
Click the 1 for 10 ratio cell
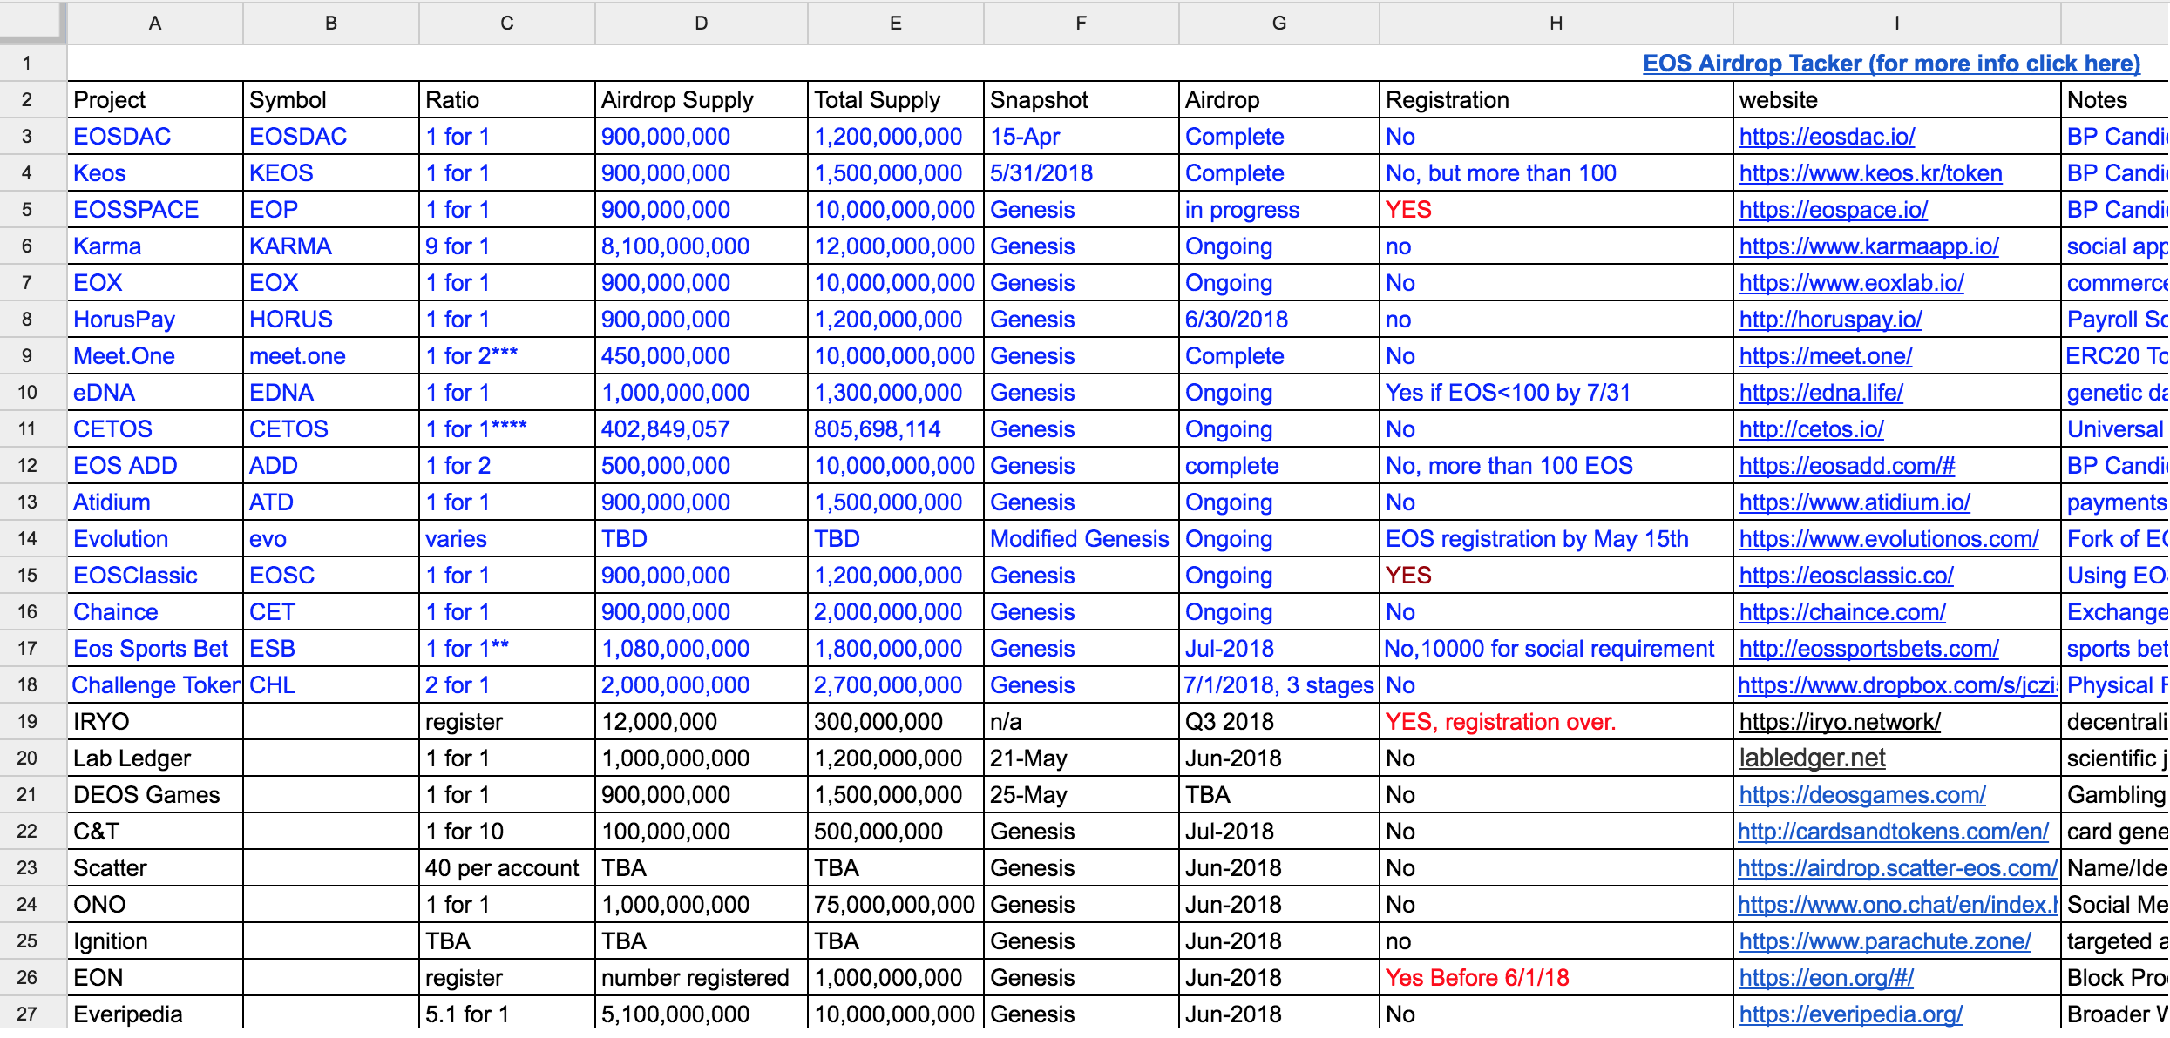507,832
